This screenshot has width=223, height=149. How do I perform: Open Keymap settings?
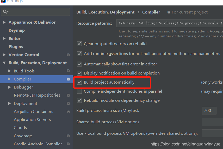click(17, 30)
